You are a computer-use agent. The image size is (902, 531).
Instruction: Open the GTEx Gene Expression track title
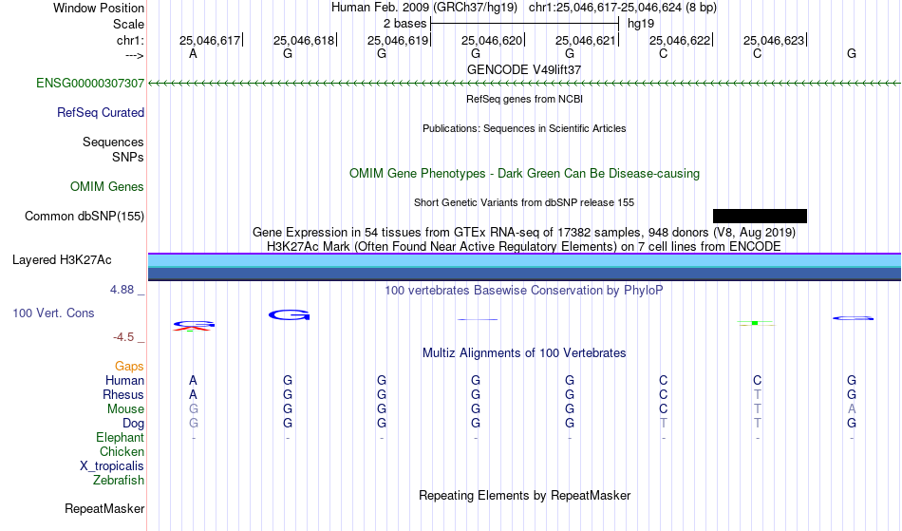524,233
